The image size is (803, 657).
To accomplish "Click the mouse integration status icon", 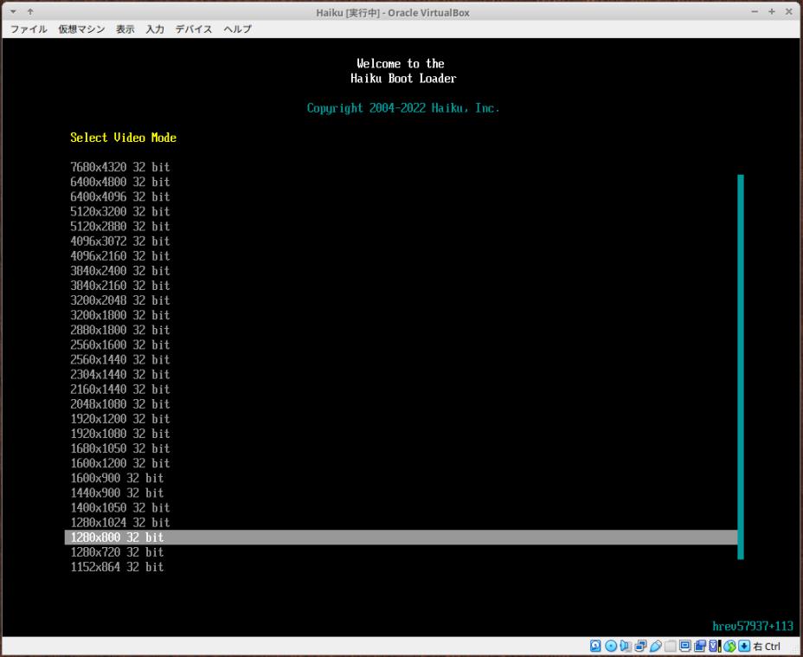I will [x=729, y=646].
